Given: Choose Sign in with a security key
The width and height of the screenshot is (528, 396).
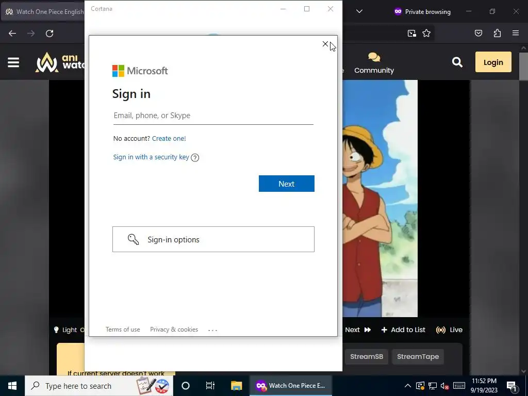Looking at the screenshot, I should 151,157.
